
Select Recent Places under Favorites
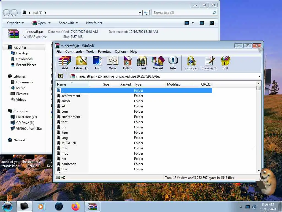coord(23,65)
